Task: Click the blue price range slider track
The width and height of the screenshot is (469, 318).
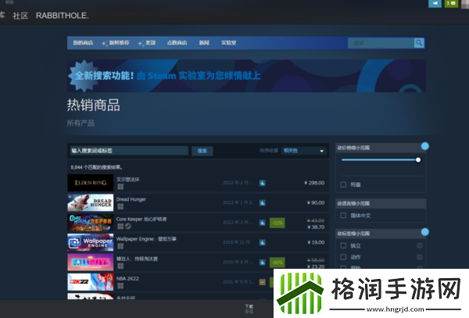Action: (x=378, y=160)
